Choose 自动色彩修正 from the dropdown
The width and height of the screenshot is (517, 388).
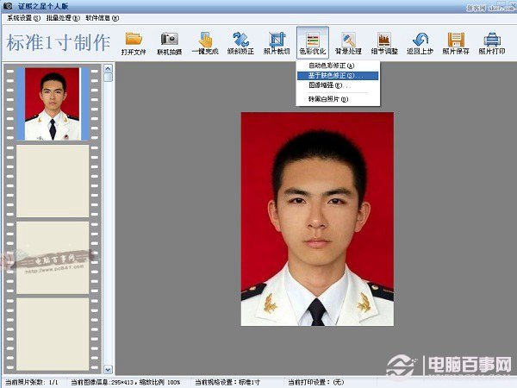338,66
